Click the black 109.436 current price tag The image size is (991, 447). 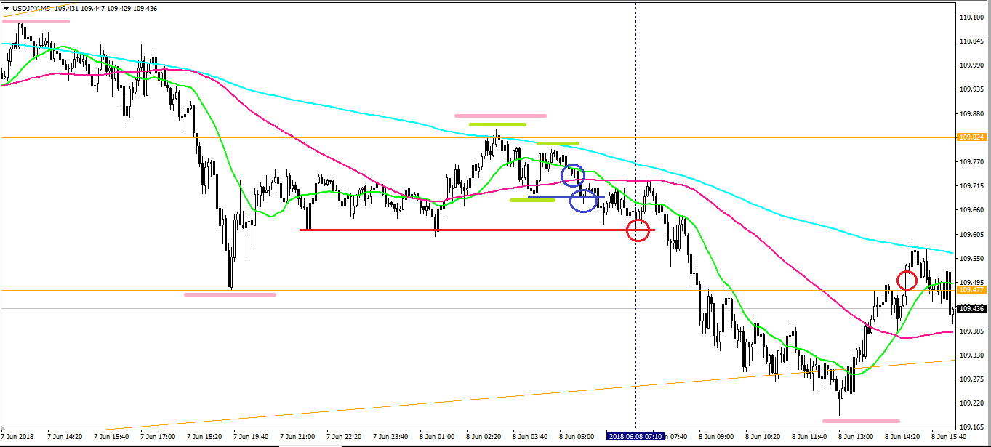(x=971, y=309)
